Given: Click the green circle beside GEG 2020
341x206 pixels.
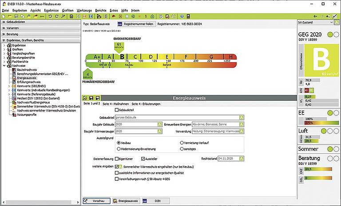Looking at the screenshot, I should coord(329,34).
